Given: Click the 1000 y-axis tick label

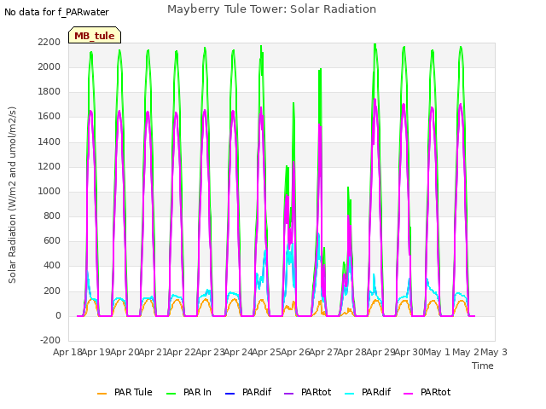Looking at the screenshot, I should click(49, 191).
